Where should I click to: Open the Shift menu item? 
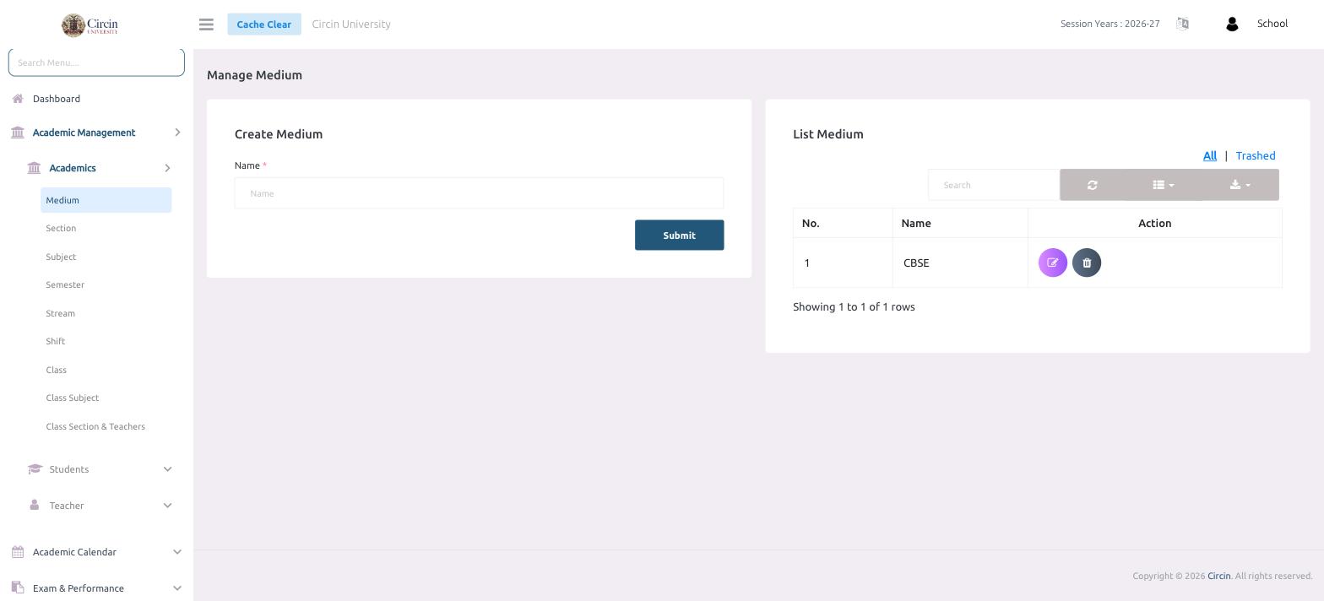click(56, 341)
